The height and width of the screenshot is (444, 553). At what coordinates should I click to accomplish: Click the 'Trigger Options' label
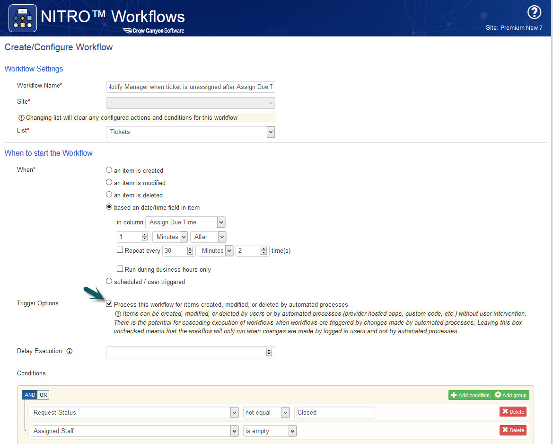click(38, 303)
